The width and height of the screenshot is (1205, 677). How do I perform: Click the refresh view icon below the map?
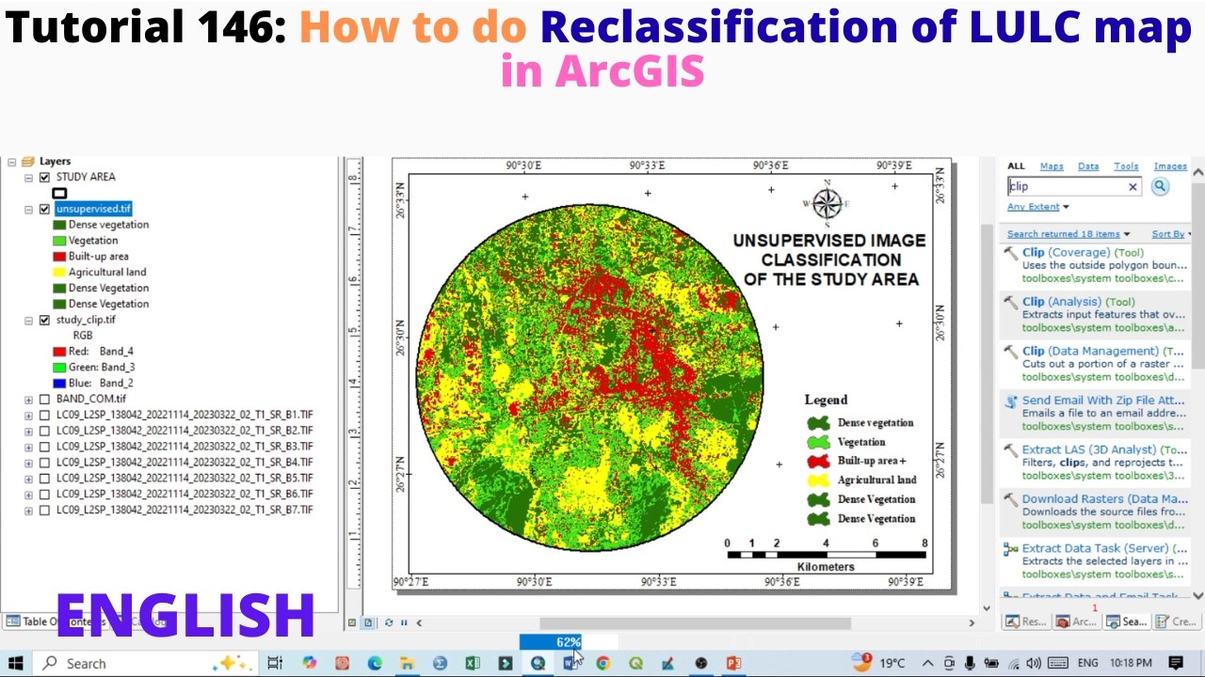pos(389,622)
